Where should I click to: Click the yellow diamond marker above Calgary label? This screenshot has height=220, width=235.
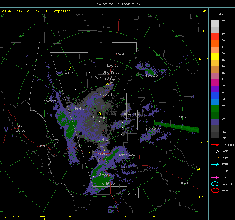(103, 151)
